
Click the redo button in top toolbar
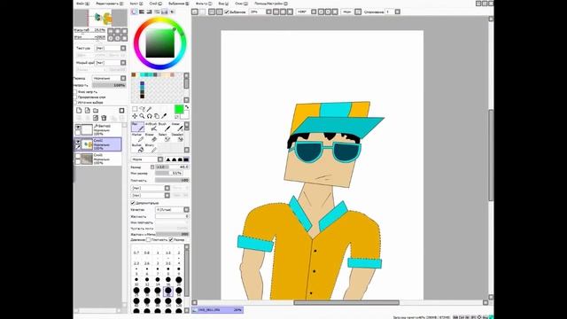202,12
